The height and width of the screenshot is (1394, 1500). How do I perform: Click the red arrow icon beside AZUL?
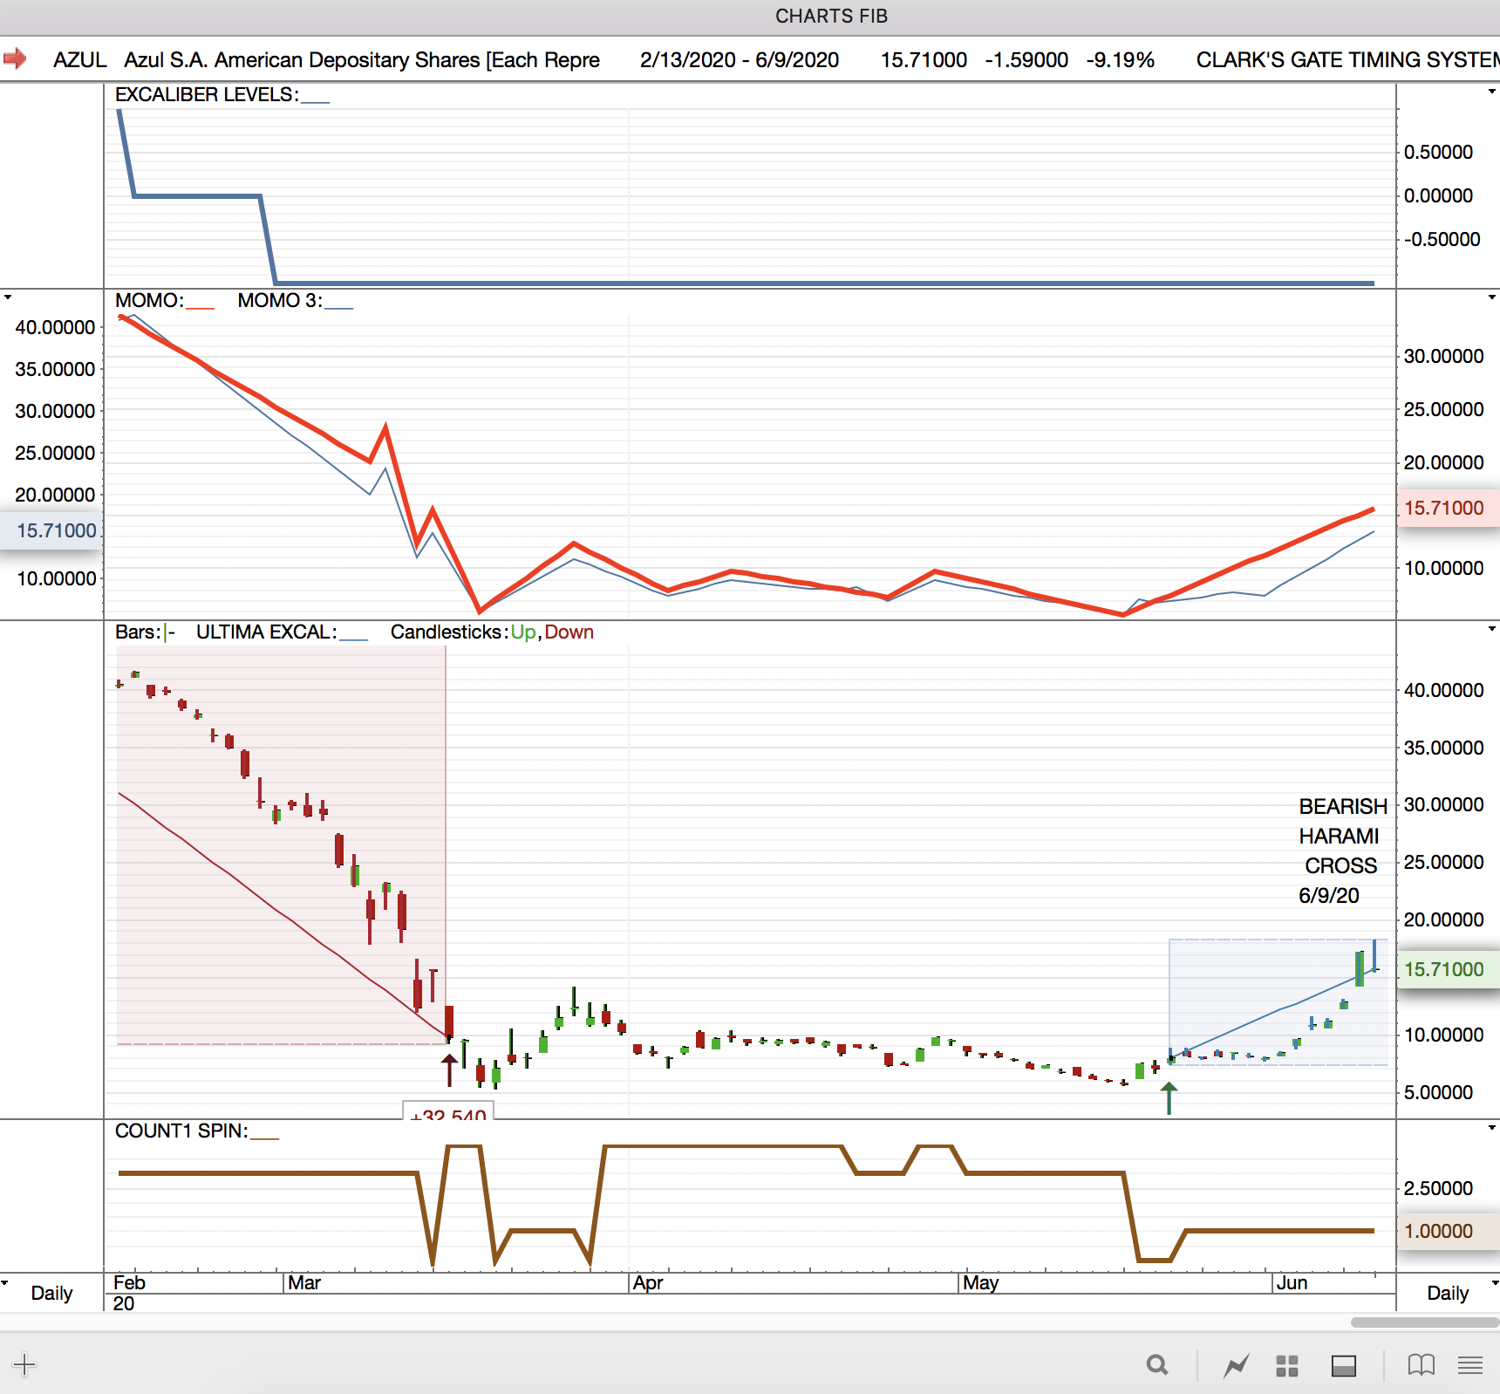point(15,59)
